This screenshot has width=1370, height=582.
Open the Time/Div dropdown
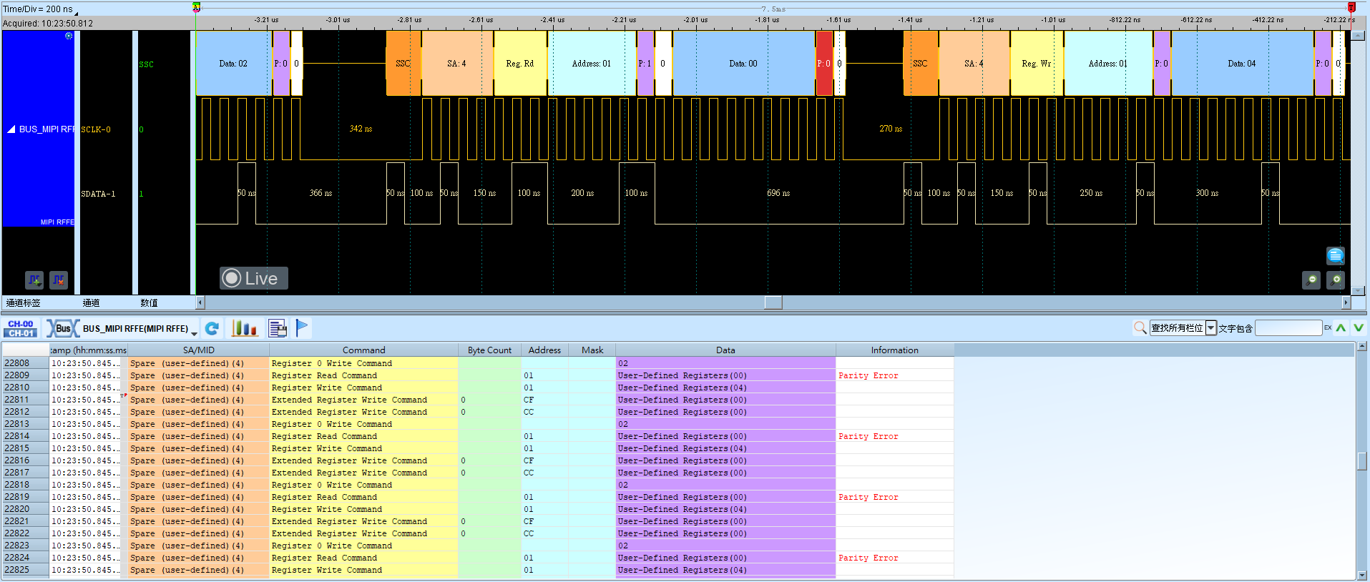point(76,12)
